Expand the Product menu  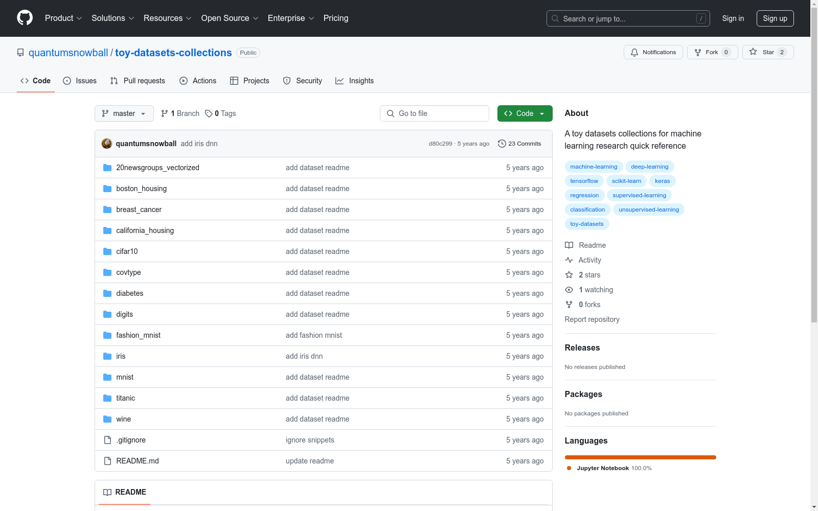(x=63, y=18)
